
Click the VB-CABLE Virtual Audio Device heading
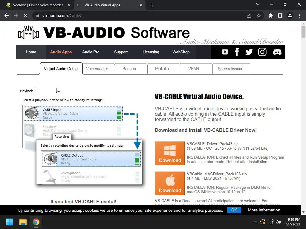(199, 97)
